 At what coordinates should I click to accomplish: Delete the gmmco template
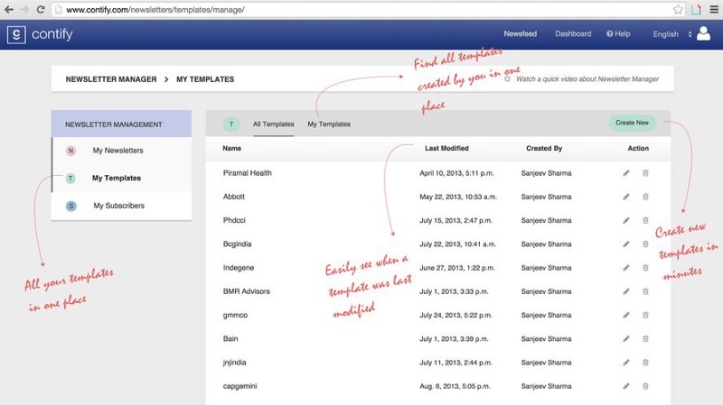(645, 316)
